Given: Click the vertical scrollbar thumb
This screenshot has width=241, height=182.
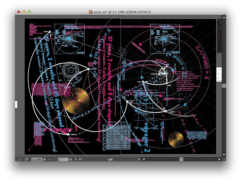Looking at the screenshot, I should (224, 86).
